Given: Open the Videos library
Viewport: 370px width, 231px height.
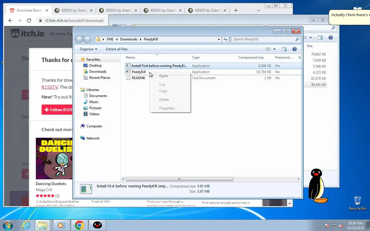Looking at the screenshot, I should pos(94,114).
